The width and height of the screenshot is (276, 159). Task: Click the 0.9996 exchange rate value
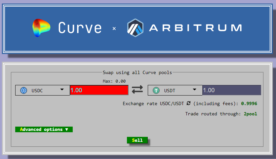click(x=249, y=103)
